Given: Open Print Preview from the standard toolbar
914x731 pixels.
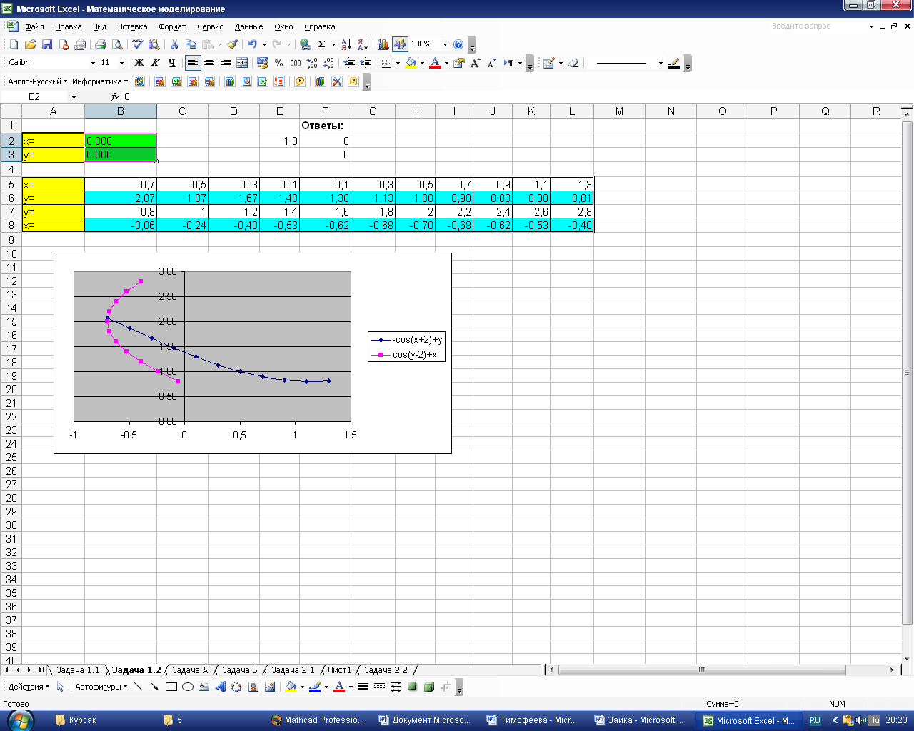Looking at the screenshot, I should coord(116,44).
